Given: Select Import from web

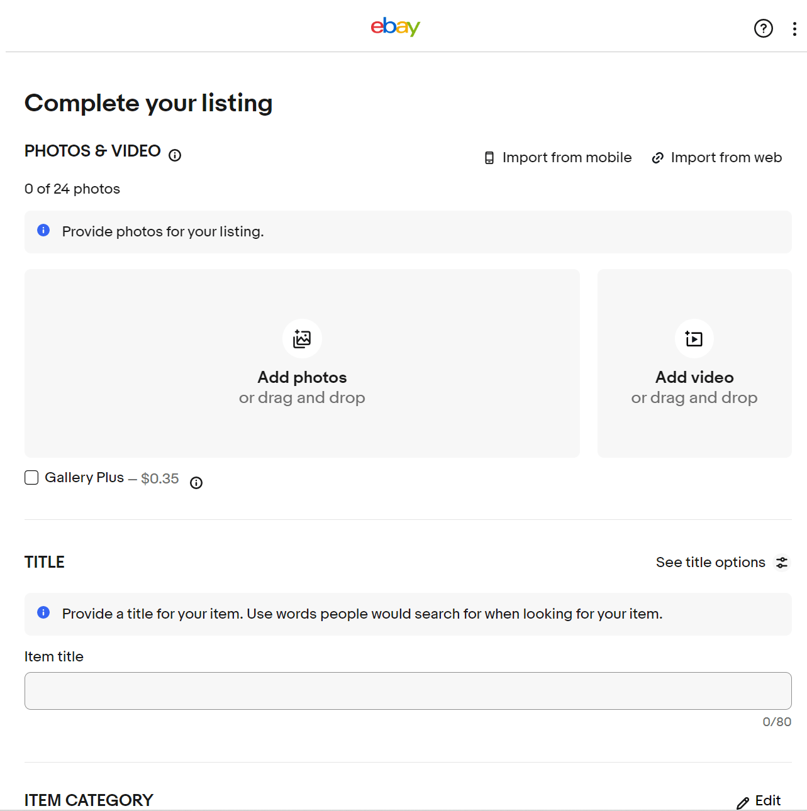Looking at the screenshot, I should [x=726, y=157].
